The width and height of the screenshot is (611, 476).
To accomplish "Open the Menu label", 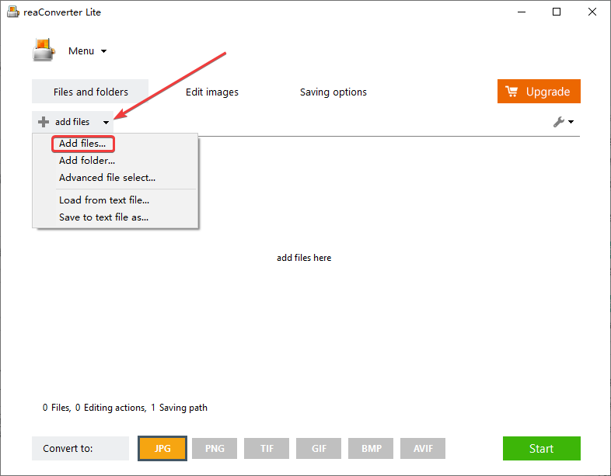I will point(81,51).
